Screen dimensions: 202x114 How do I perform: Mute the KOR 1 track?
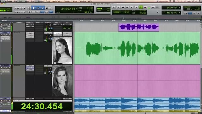pyautogui.click(x=9, y=35)
